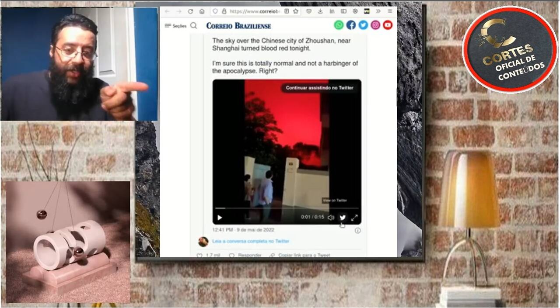Viewport: 560px width, 308px height.
Task: Open the library bookshelf icon
Action: click(332, 11)
